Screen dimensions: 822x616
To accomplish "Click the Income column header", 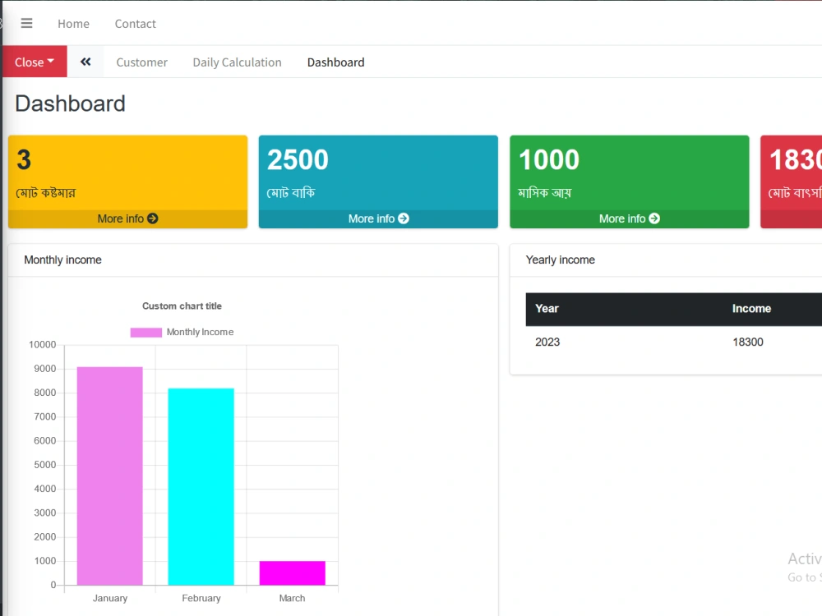I will click(x=751, y=309).
